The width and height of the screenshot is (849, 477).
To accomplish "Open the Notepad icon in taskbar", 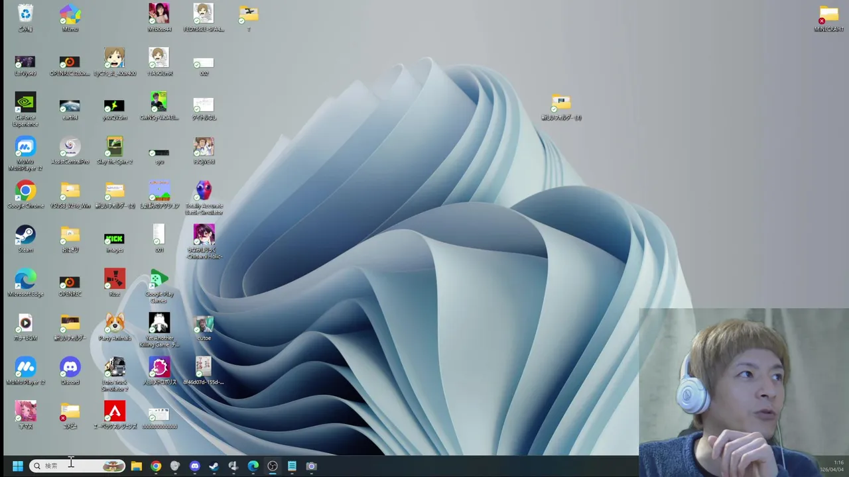I will 292,466.
